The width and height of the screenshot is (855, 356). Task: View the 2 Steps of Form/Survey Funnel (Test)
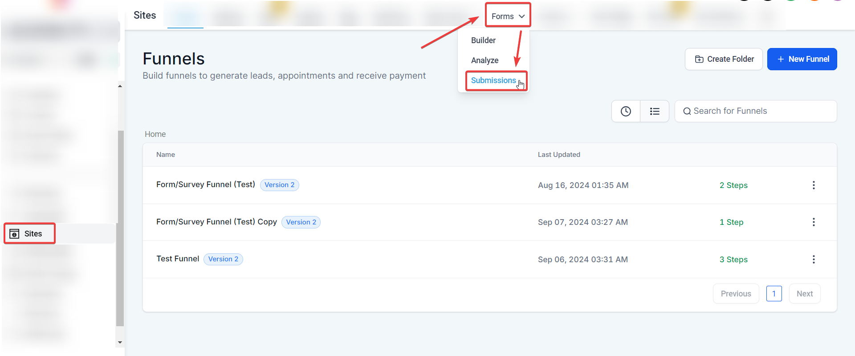click(733, 185)
